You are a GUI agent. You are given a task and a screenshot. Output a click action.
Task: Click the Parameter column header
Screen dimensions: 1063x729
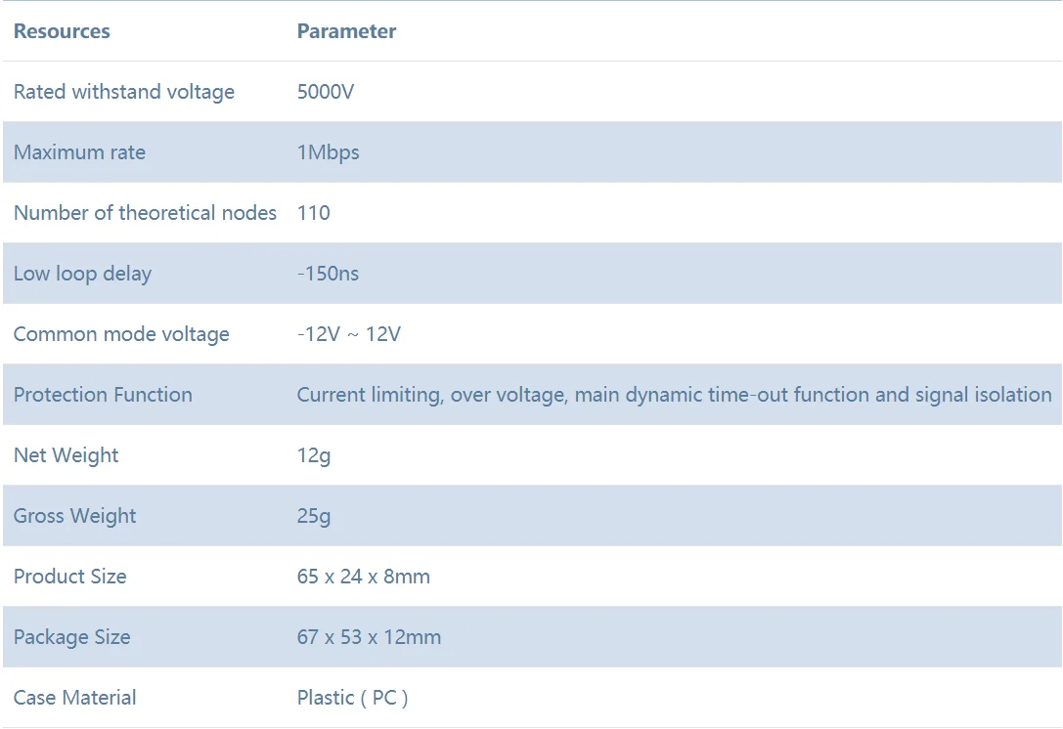coord(346,31)
